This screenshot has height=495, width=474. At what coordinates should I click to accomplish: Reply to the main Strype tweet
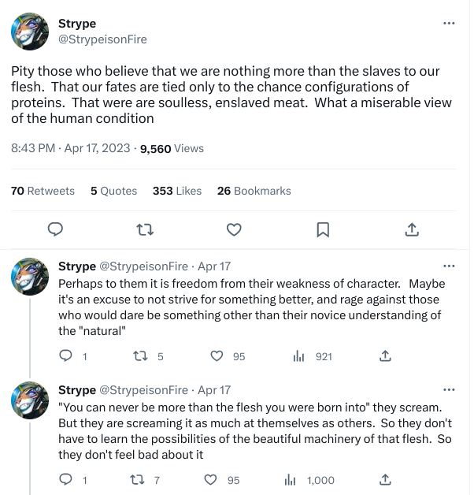point(55,229)
